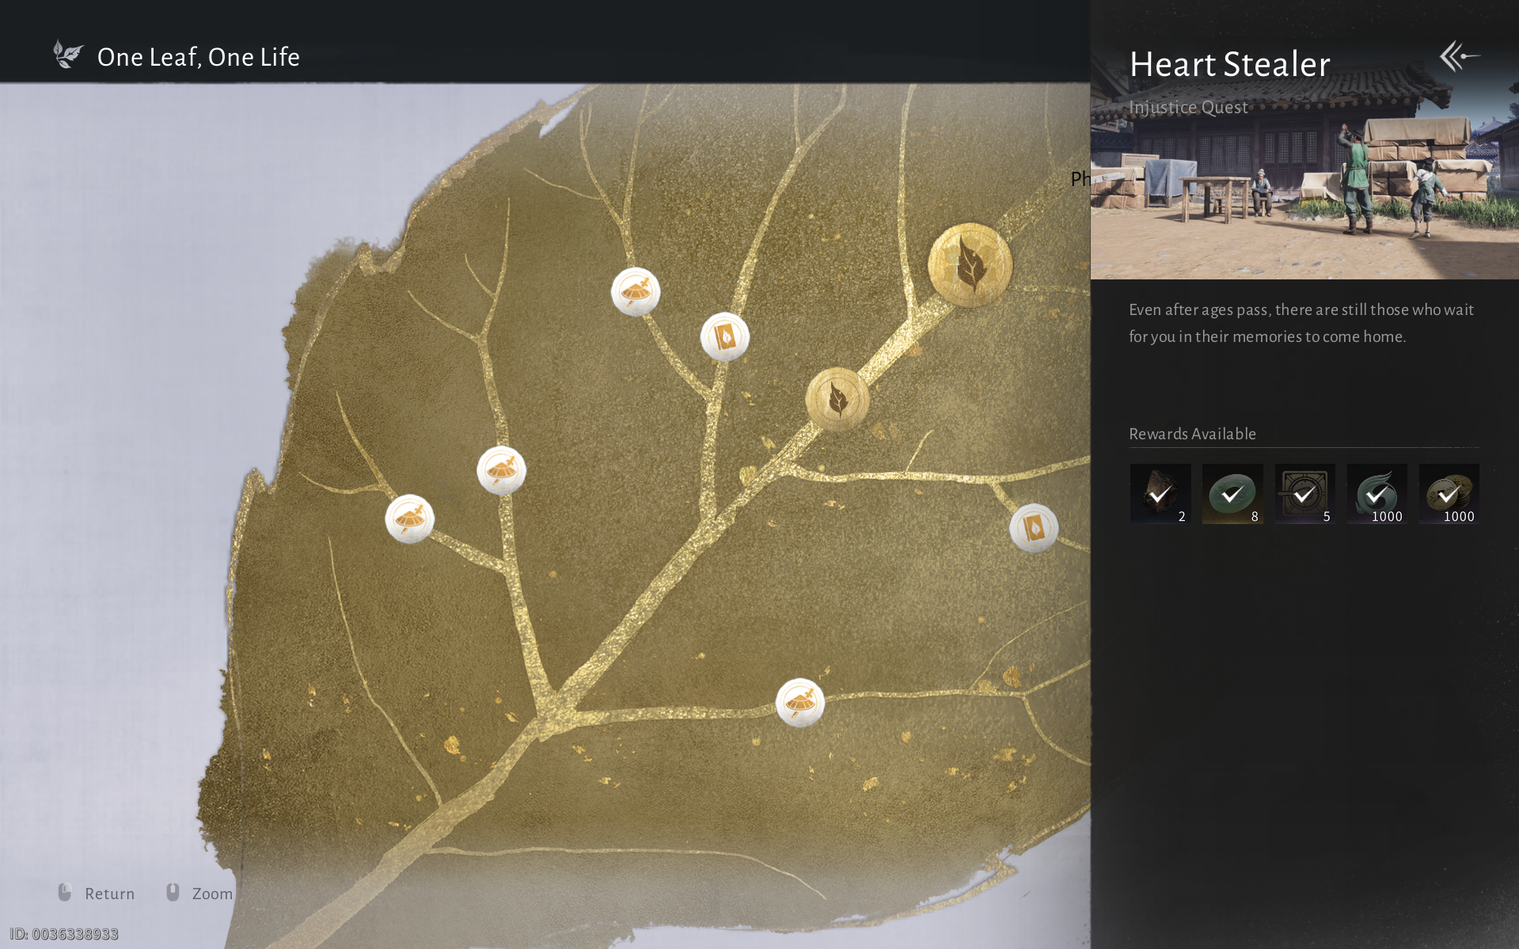Image resolution: width=1519 pixels, height=949 pixels.
Task: Select the claimed reward item with quantity 5
Action: 1304,494
